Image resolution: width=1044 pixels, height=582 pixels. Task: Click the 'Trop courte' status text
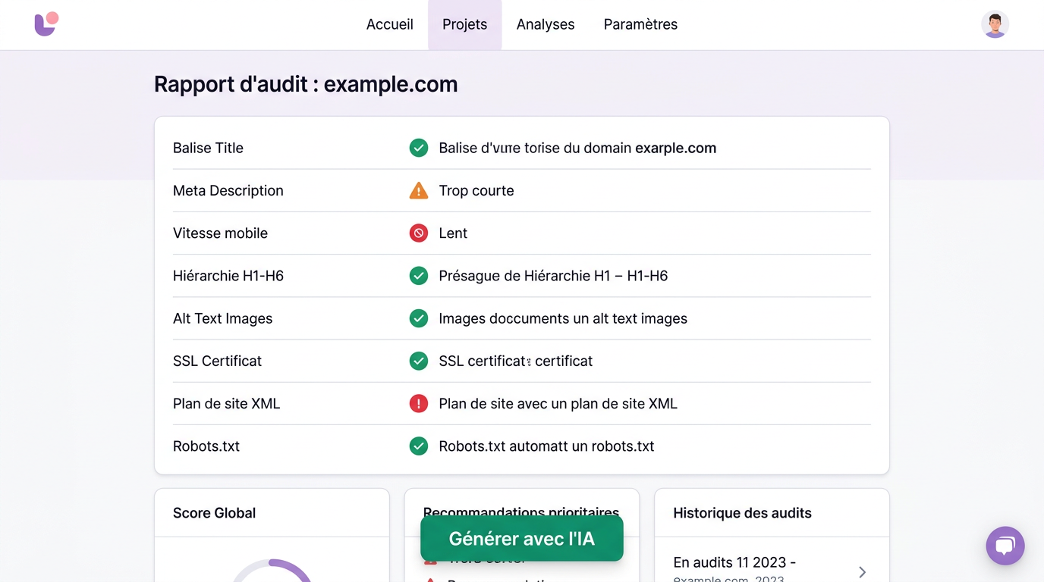(x=476, y=190)
